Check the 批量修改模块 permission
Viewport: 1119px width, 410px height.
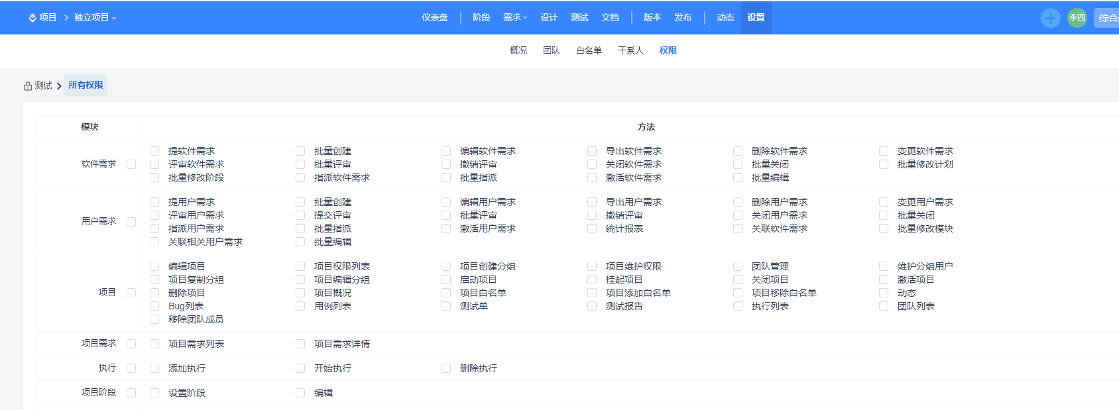[884, 229]
